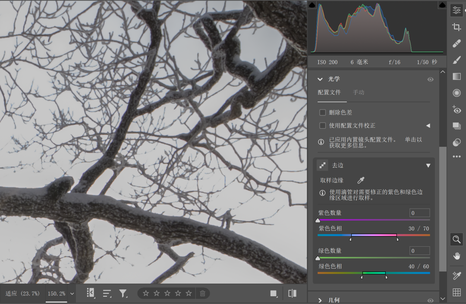Click the trash delete icon
This screenshot has width=466, height=304.
(202, 293)
